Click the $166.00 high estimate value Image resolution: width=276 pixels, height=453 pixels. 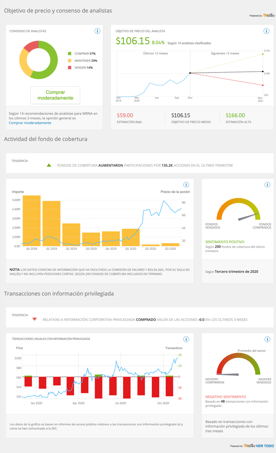point(235,115)
